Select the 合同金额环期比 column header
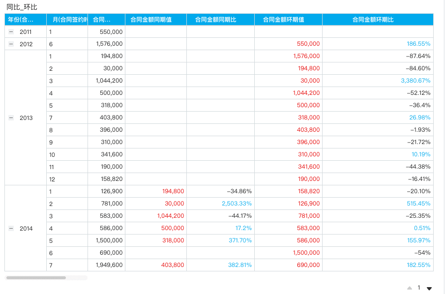The image size is (445, 294). 378,20
